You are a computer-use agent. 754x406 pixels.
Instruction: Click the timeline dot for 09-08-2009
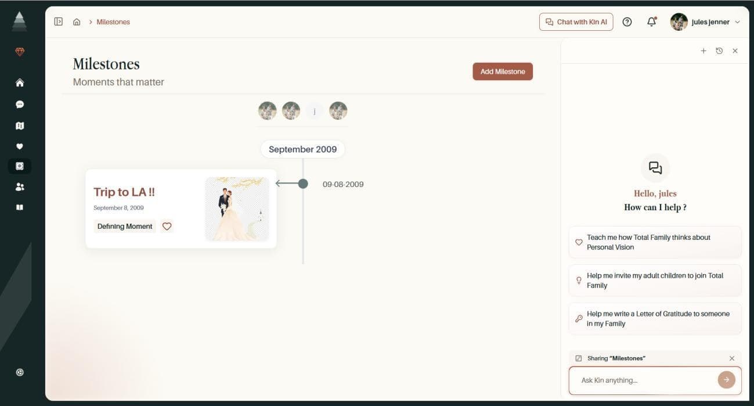pyautogui.click(x=303, y=184)
